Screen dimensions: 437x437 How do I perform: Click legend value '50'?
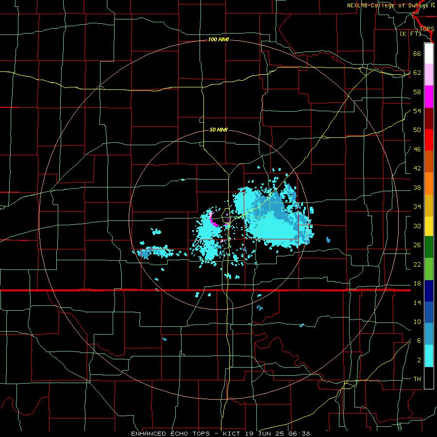click(417, 130)
